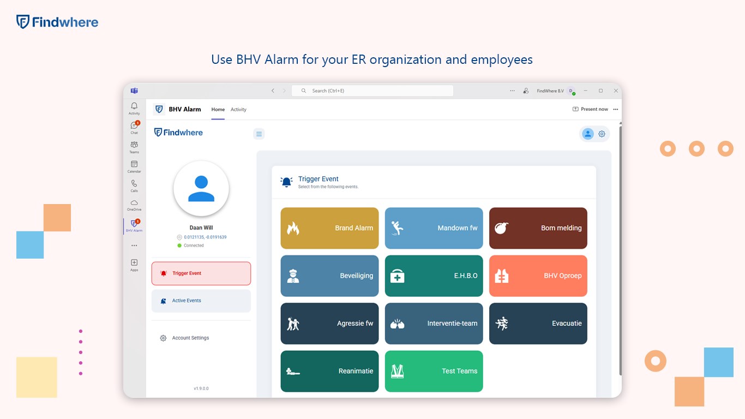The height and width of the screenshot is (419, 745).
Task: Show more apps via the sidebar ellipsis
Action: pos(134,246)
